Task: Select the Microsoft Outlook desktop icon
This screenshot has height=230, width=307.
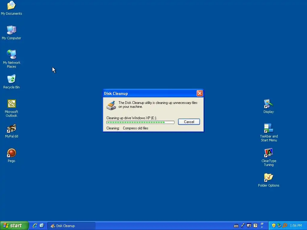Action: click(x=11, y=108)
